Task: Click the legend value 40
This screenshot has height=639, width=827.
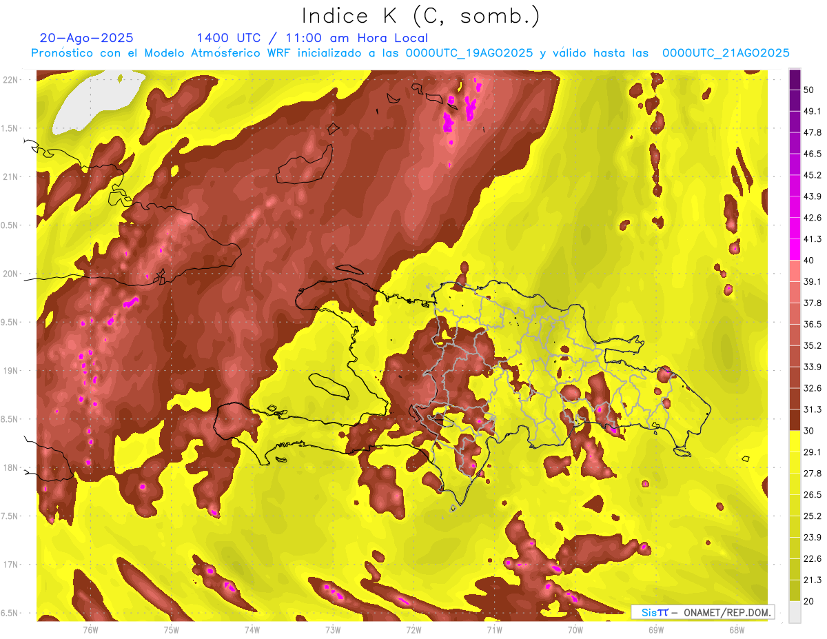Action: (x=809, y=261)
